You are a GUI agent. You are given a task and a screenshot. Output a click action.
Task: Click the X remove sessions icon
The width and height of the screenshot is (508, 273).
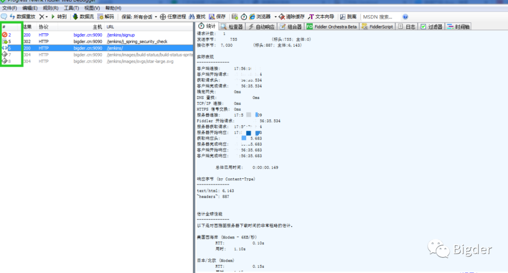(x=41, y=16)
